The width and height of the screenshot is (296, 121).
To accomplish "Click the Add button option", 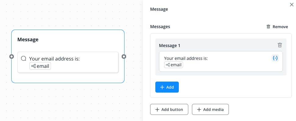I will 169,109.
